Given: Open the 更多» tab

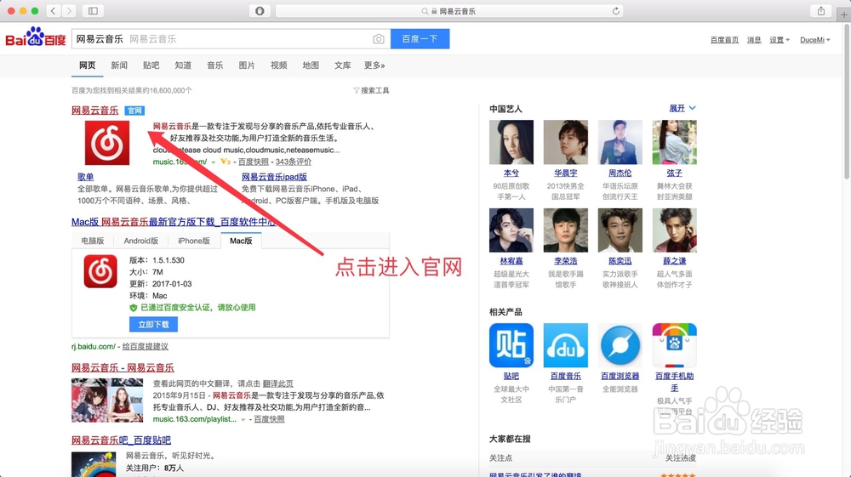Looking at the screenshot, I should coord(374,65).
